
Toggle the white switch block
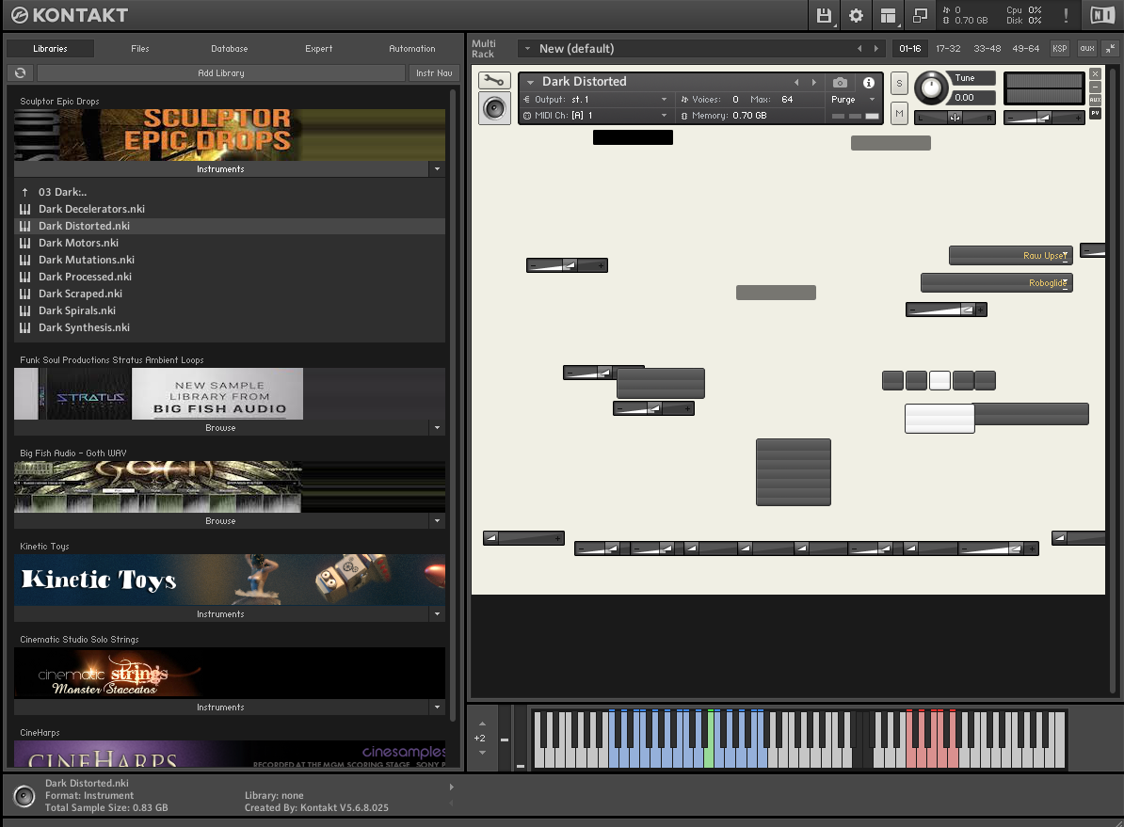(939, 419)
